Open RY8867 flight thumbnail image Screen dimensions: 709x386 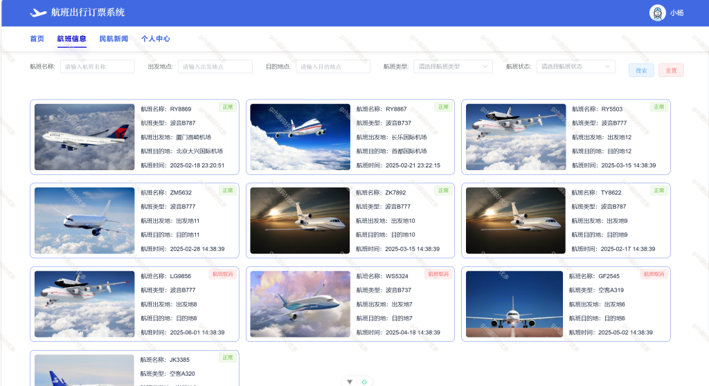(300, 137)
